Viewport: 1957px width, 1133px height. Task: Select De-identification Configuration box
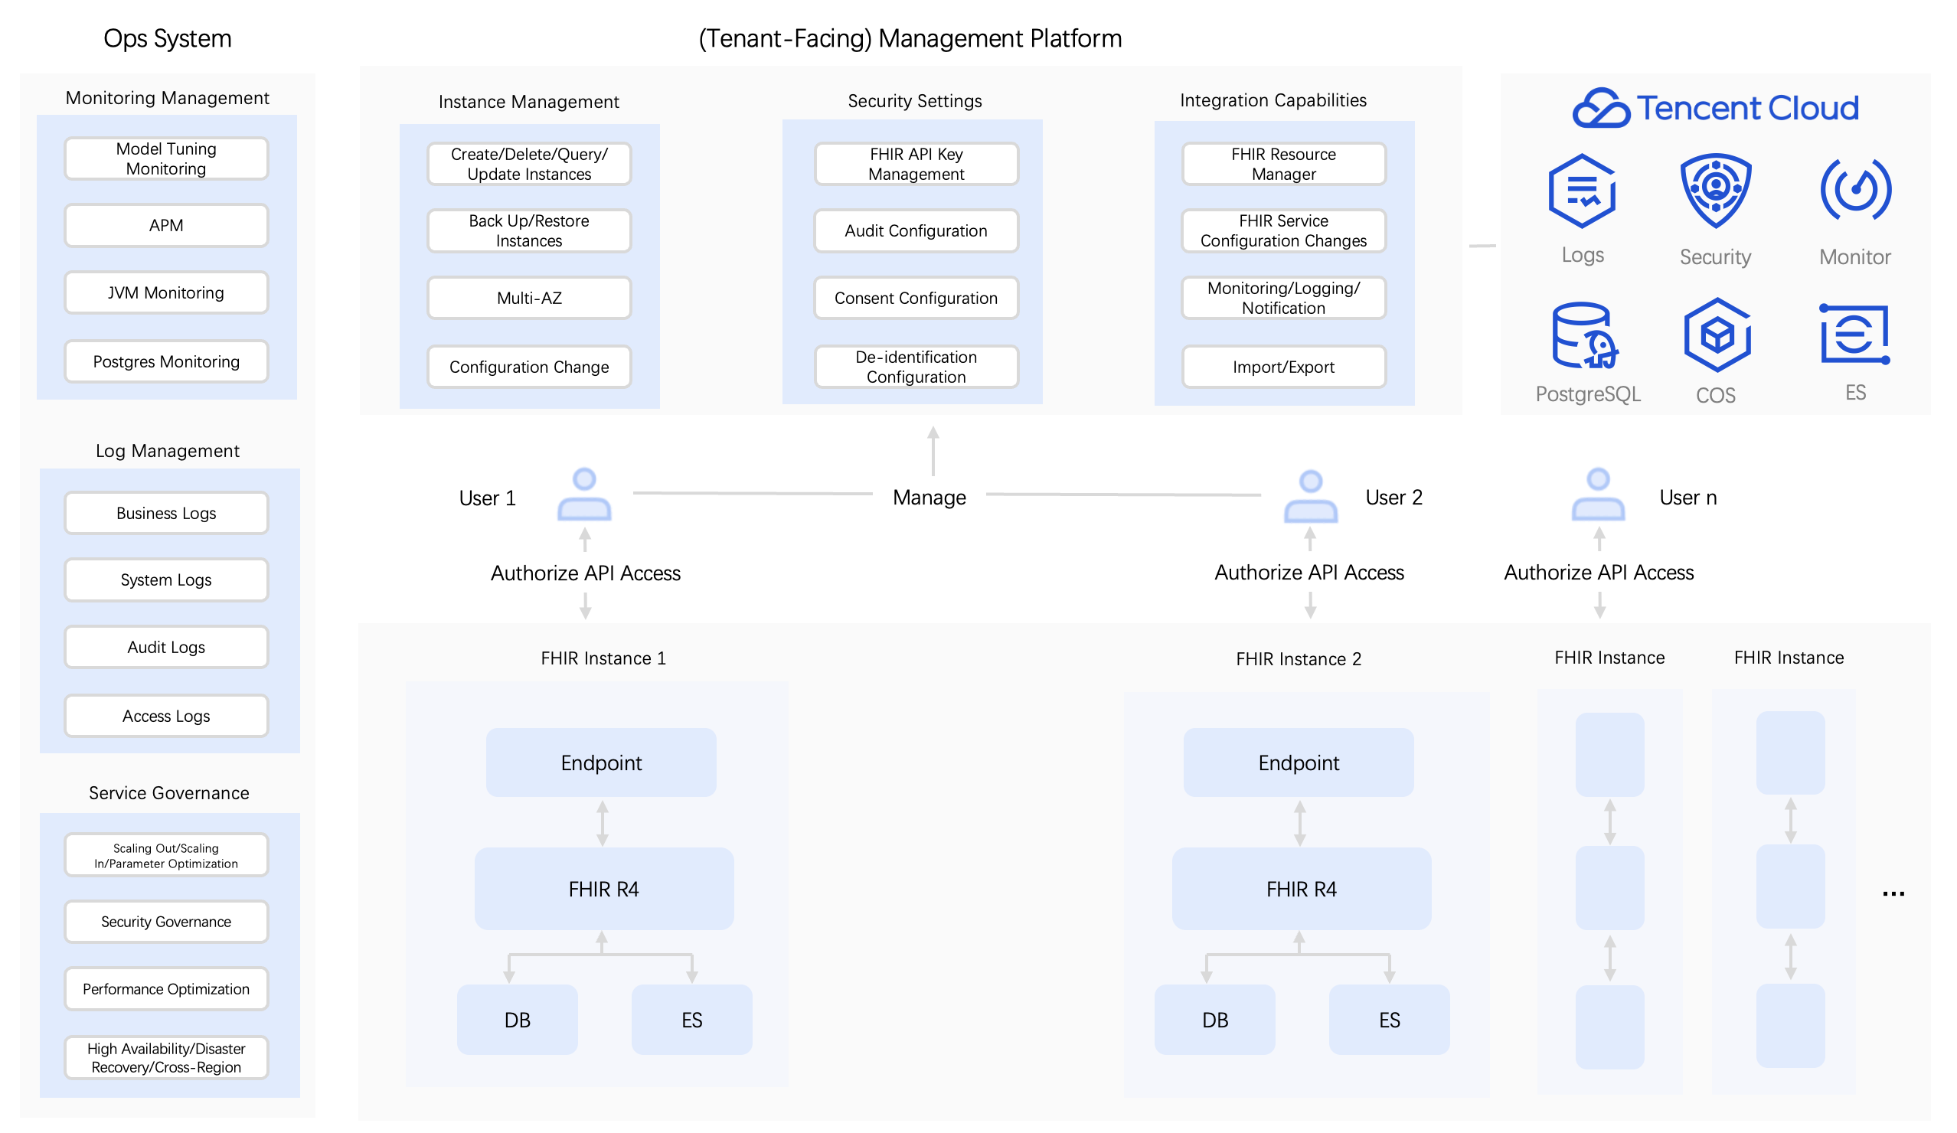(916, 367)
